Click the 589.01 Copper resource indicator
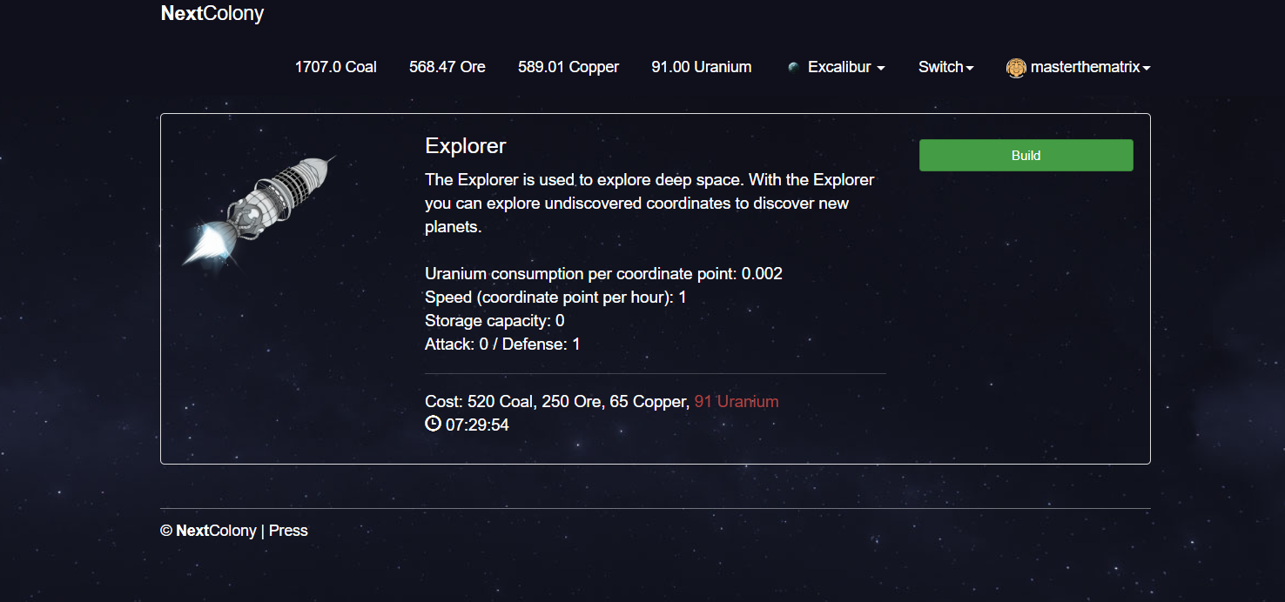Image resolution: width=1285 pixels, height=602 pixels. tap(568, 68)
